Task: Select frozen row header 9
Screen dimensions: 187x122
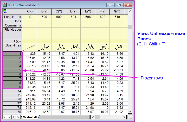Action: (12, 87)
